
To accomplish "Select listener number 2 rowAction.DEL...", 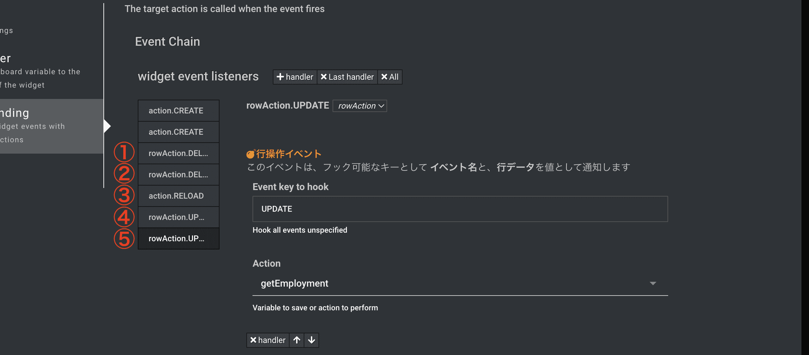I will [x=179, y=175].
